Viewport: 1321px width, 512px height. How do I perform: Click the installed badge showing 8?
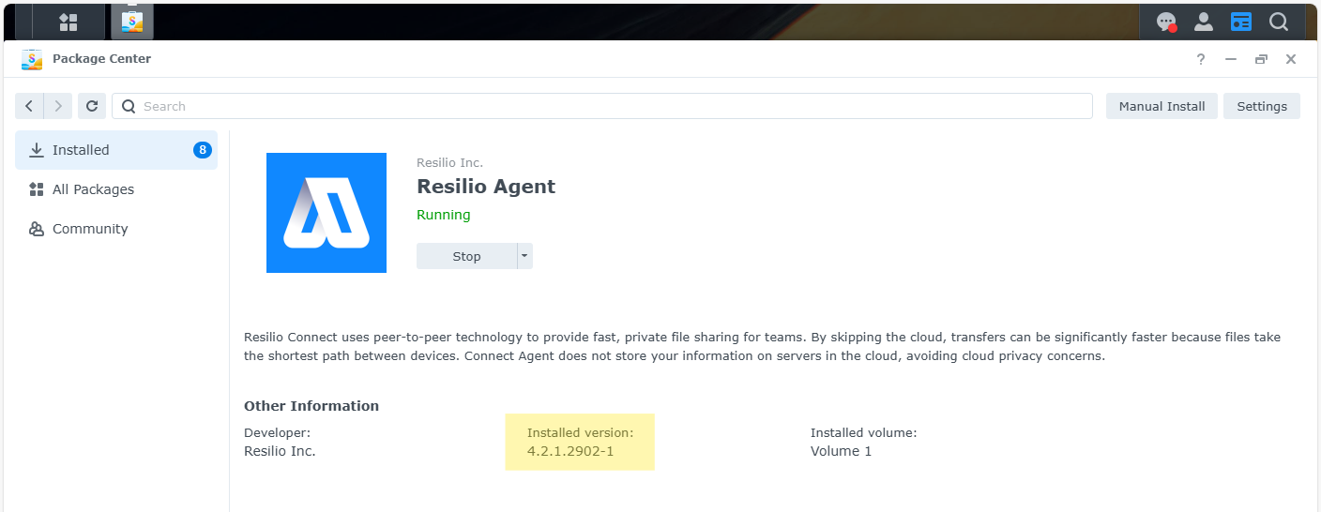coord(202,150)
